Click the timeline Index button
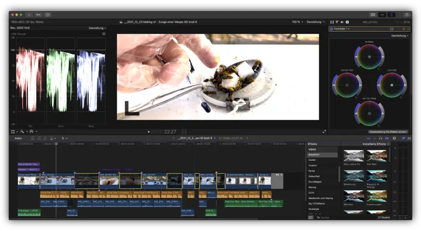 pyautogui.click(x=18, y=139)
